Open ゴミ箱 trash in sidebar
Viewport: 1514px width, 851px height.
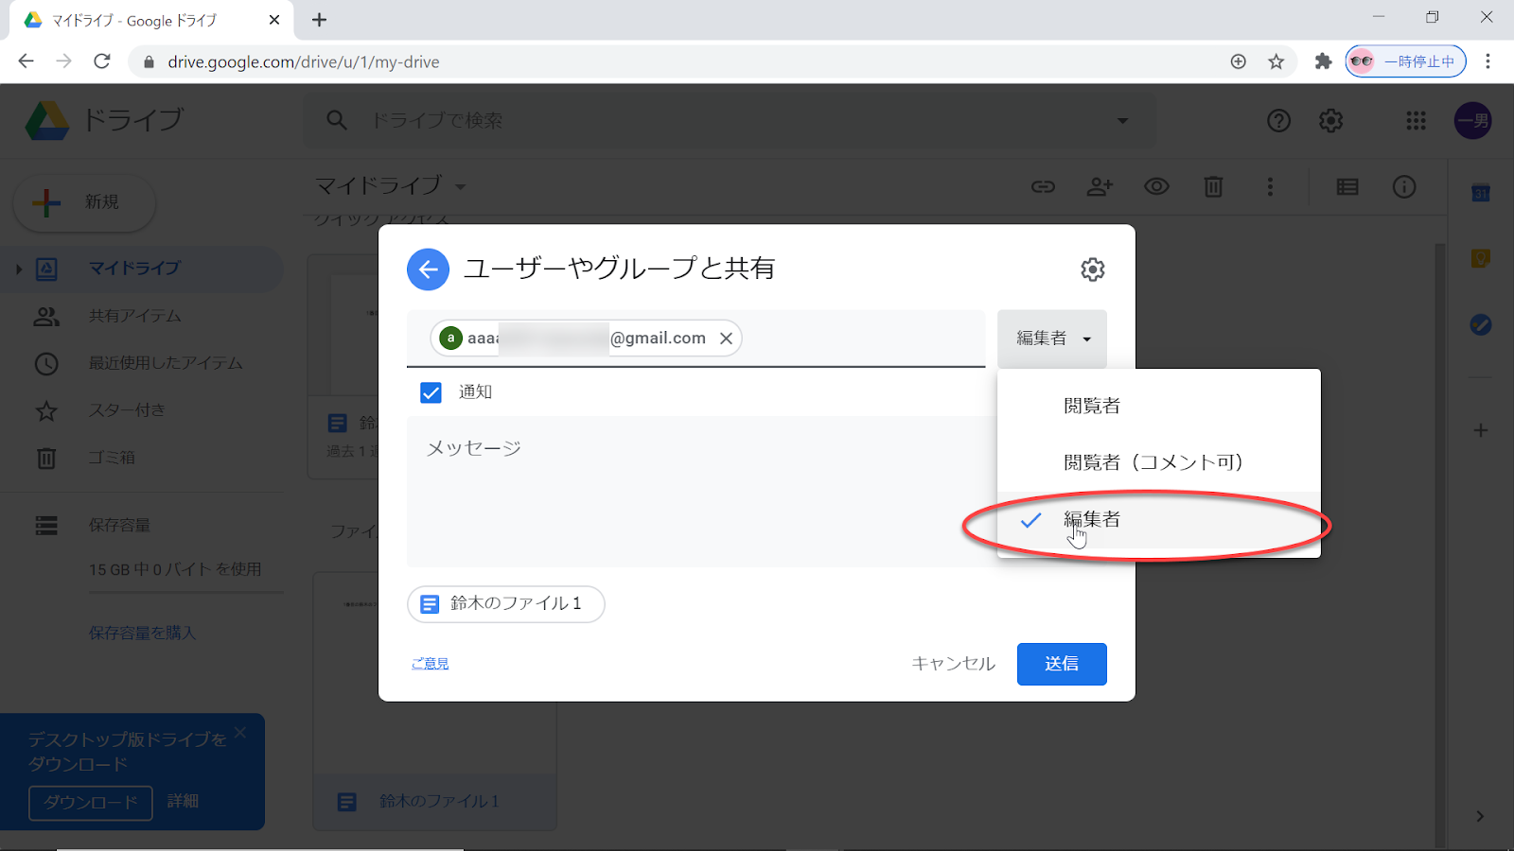[x=142, y=459]
